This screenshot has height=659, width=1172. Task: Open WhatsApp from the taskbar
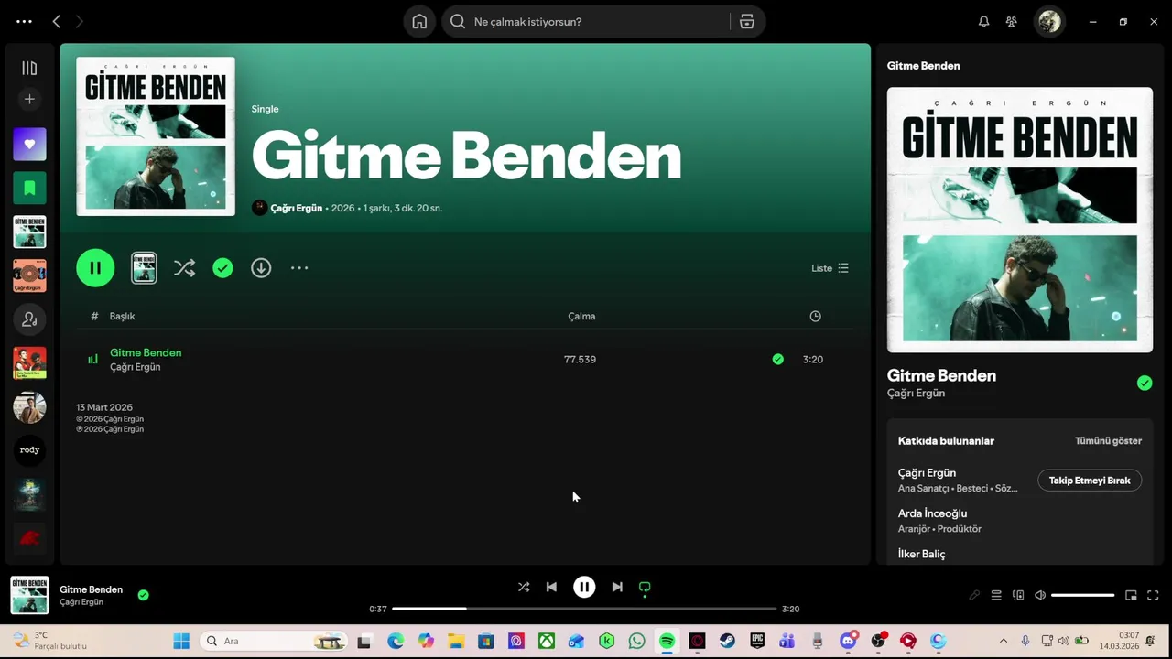pyautogui.click(x=636, y=641)
